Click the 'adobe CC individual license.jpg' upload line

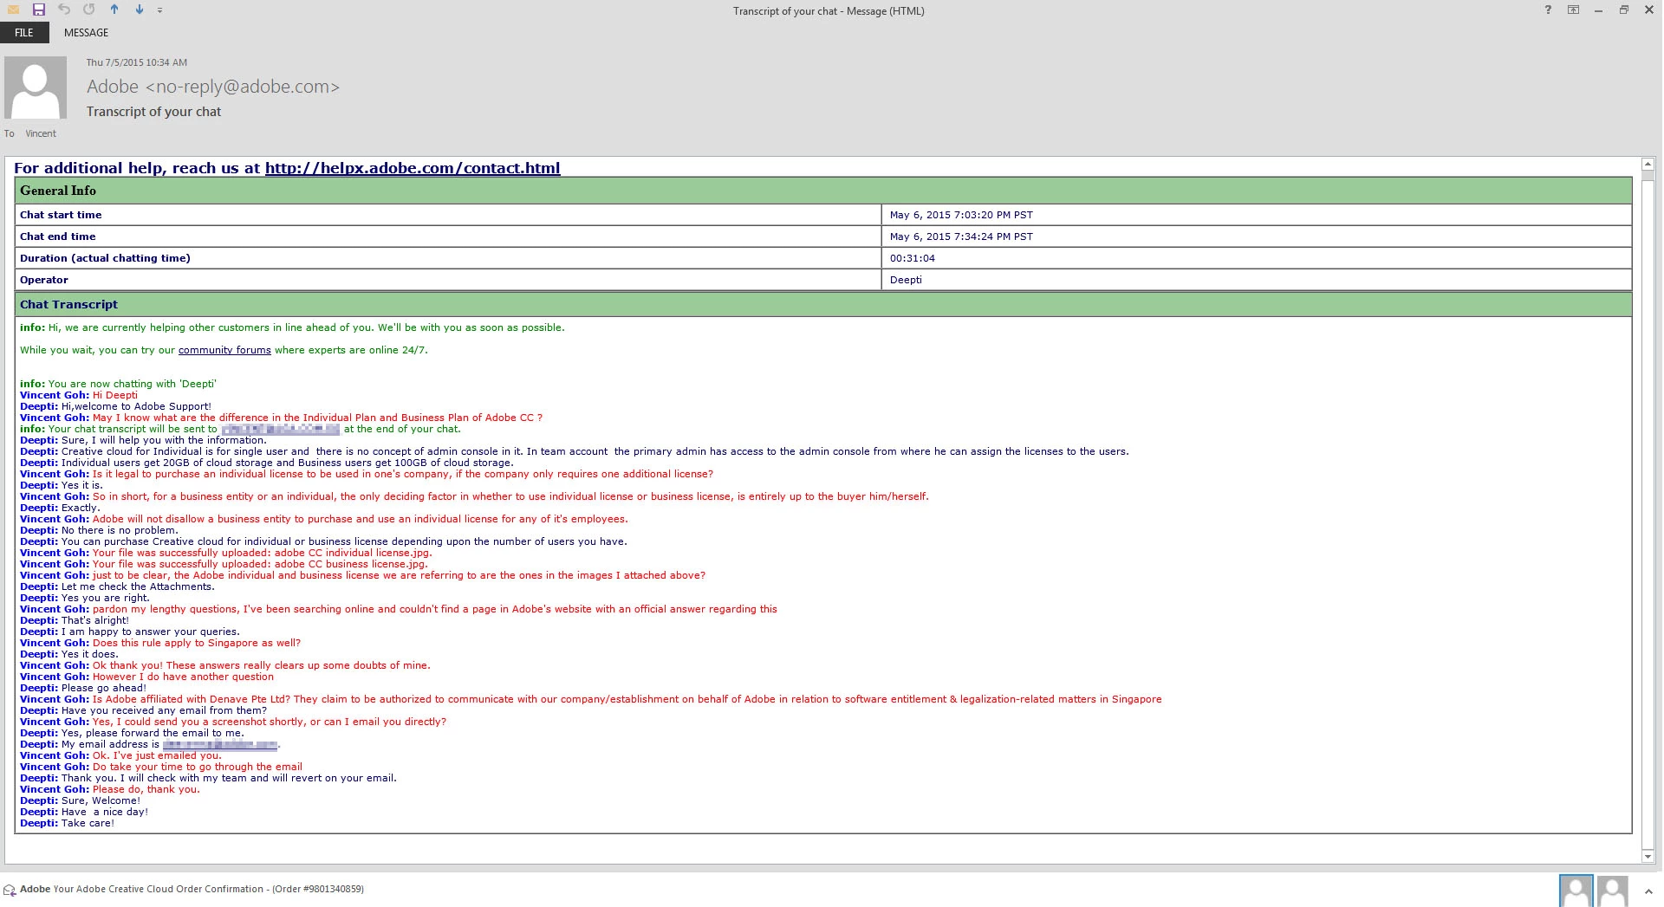(x=226, y=553)
